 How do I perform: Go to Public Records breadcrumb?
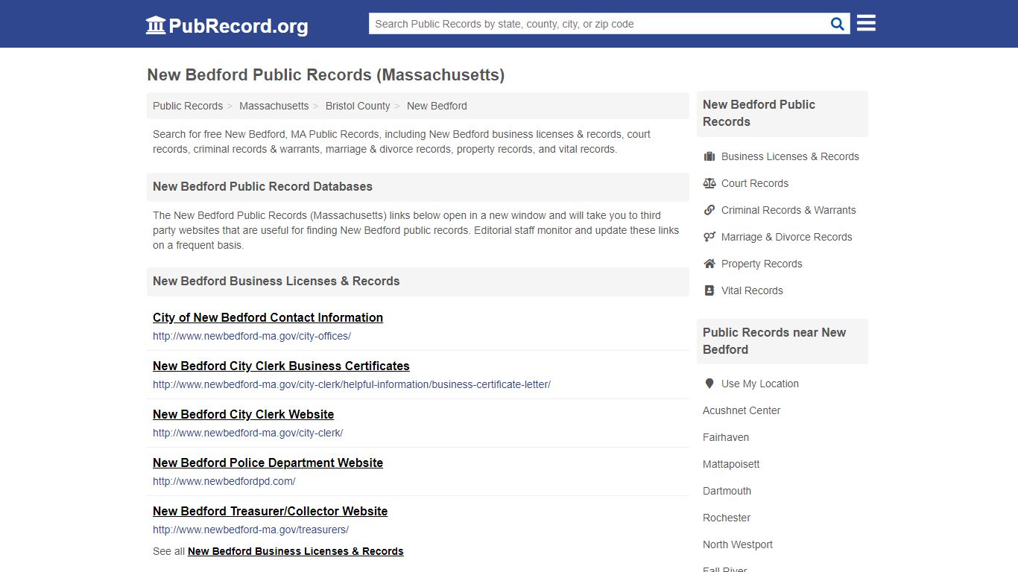tap(188, 106)
